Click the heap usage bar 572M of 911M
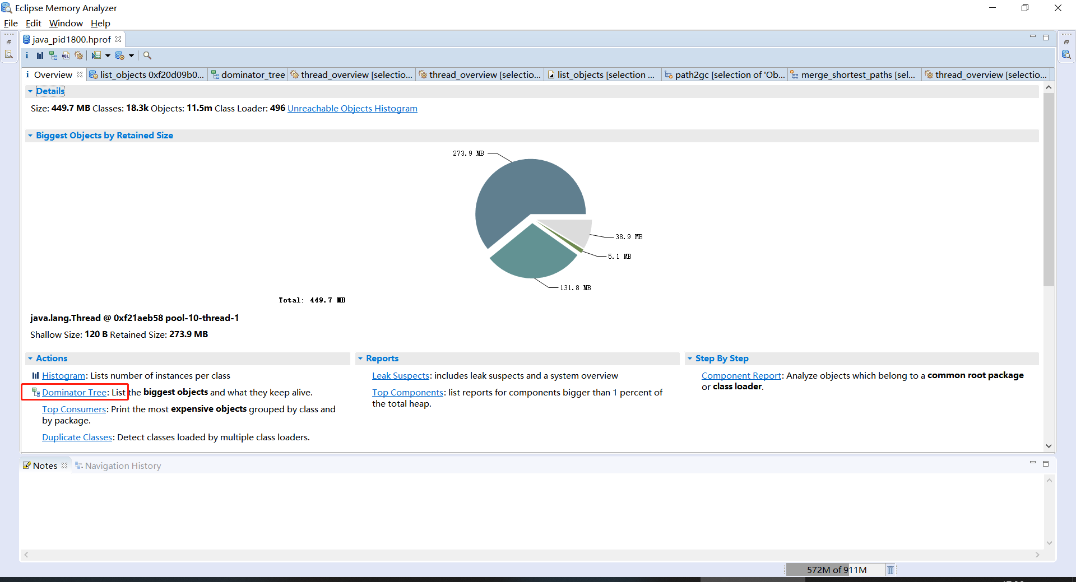Viewport: 1076px width, 582px height. pyautogui.click(x=836, y=570)
